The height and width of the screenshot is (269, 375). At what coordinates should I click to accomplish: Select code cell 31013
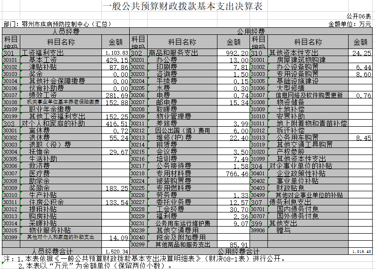258,138
